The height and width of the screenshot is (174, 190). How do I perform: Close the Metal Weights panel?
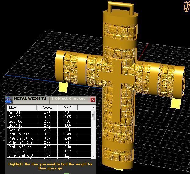point(93,100)
